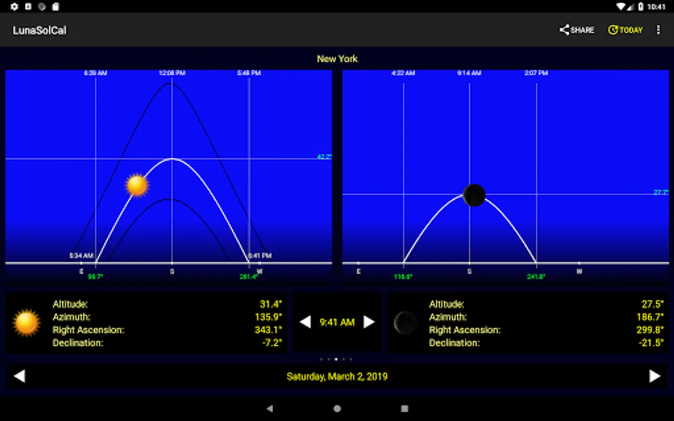Tap the large sun icon in the data panel

pyautogui.click(x=27, y=323)
